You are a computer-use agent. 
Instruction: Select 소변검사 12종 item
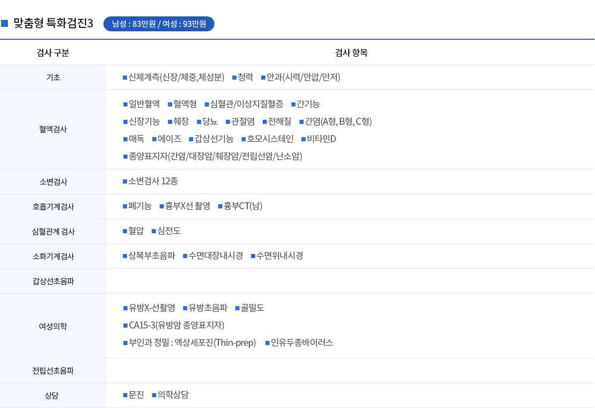pyautogui.click(x=153, y=181)
